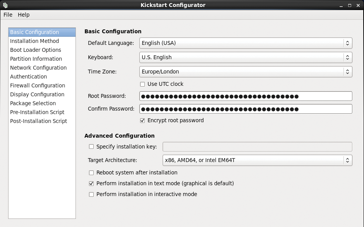Open the File menu
The width and height of the screenshot is (364, 227).
point(8,15)
